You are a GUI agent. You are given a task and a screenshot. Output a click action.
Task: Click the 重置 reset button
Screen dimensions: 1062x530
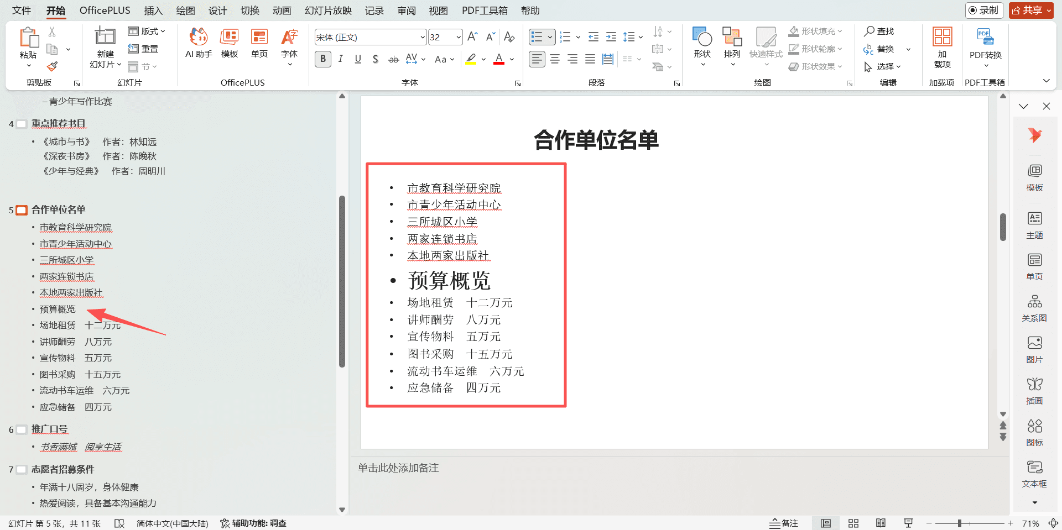[143, 49]
